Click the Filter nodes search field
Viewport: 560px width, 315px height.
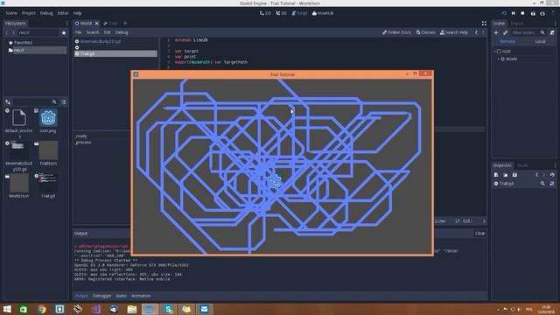coord(528,32)
